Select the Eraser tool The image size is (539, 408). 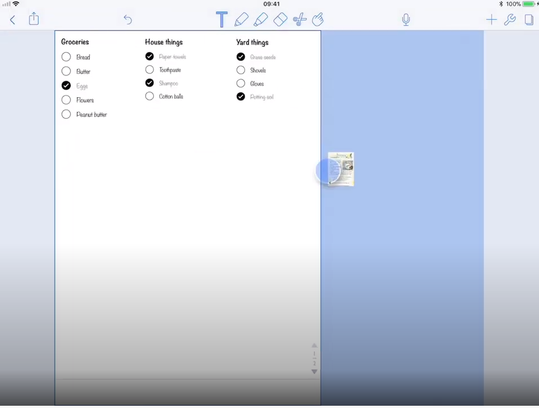280,20
